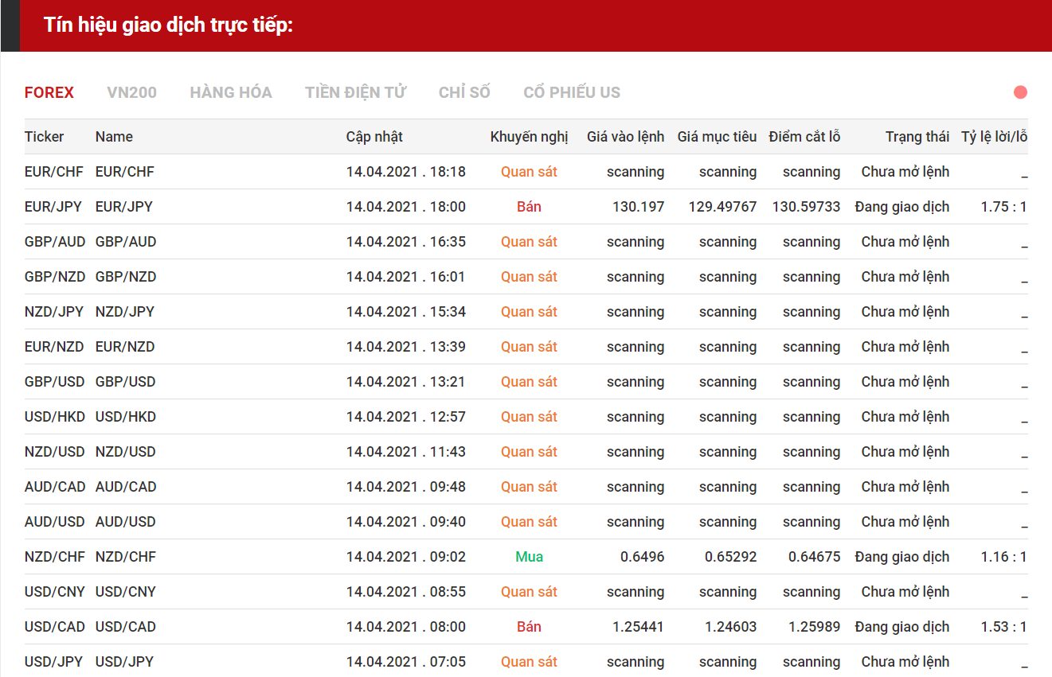Click target price 129.49767
This screenshot has width=1052, height=677.
click(722, 207)
